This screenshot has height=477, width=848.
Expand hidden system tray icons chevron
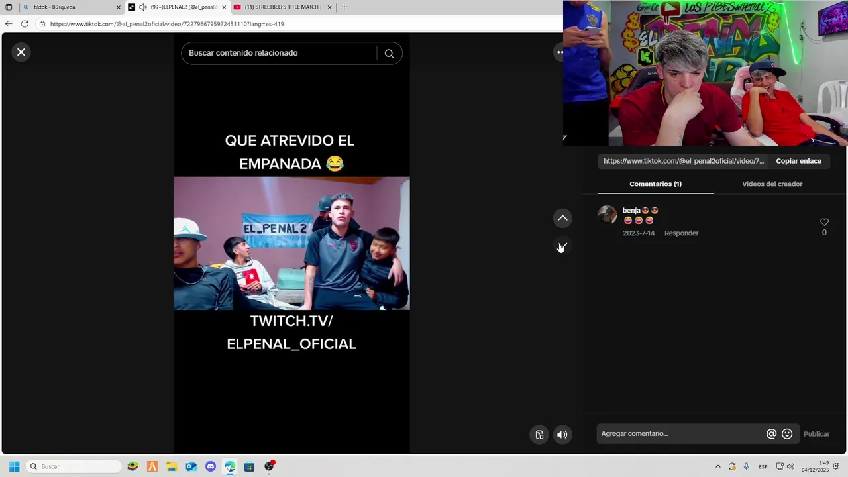(717, 466)
